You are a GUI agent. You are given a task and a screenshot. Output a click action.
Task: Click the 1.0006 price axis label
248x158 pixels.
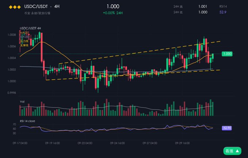click(12, 46)
